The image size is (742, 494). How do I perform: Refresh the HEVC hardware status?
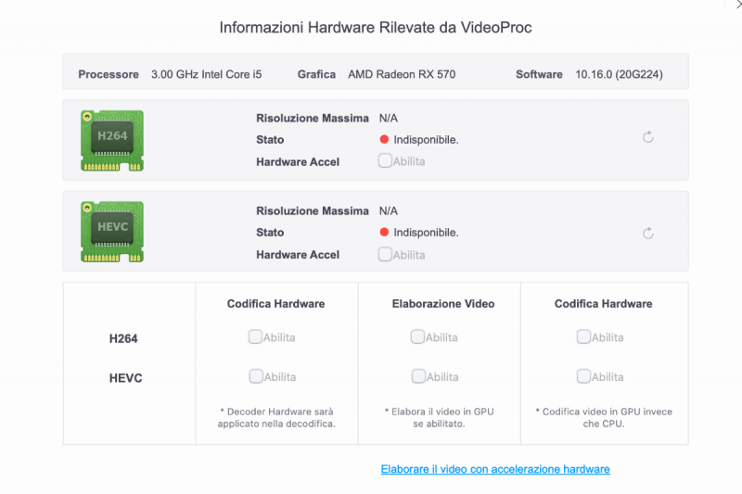click(x=647, y=233)
